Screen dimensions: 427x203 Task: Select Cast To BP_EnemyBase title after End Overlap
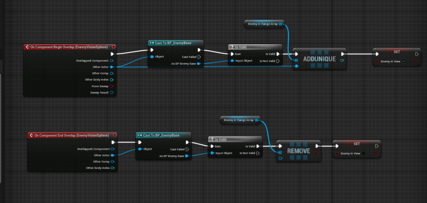(x=163, y=135)
